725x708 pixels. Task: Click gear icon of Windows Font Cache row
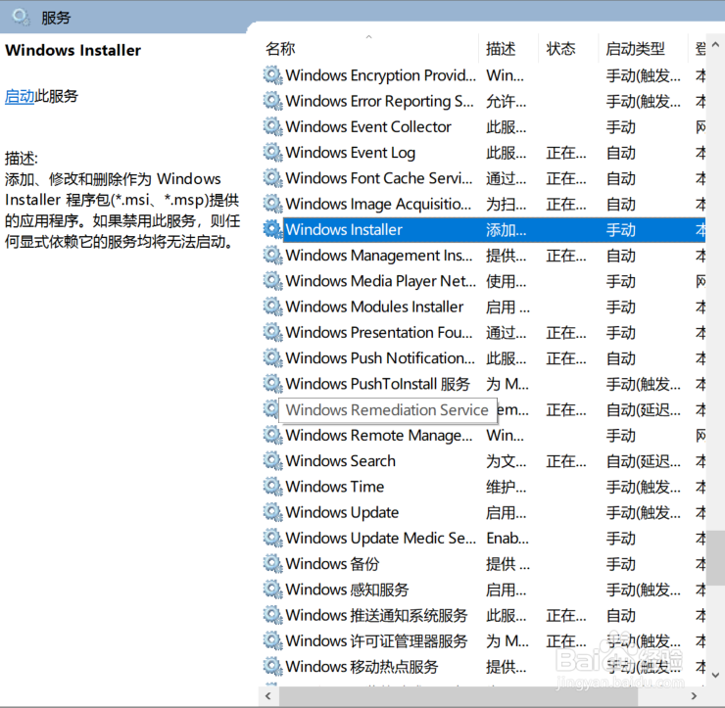coord(272,178)
